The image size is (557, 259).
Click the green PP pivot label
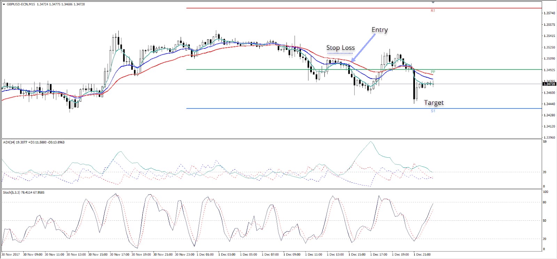pyautogui.click(x=433, y=72)
